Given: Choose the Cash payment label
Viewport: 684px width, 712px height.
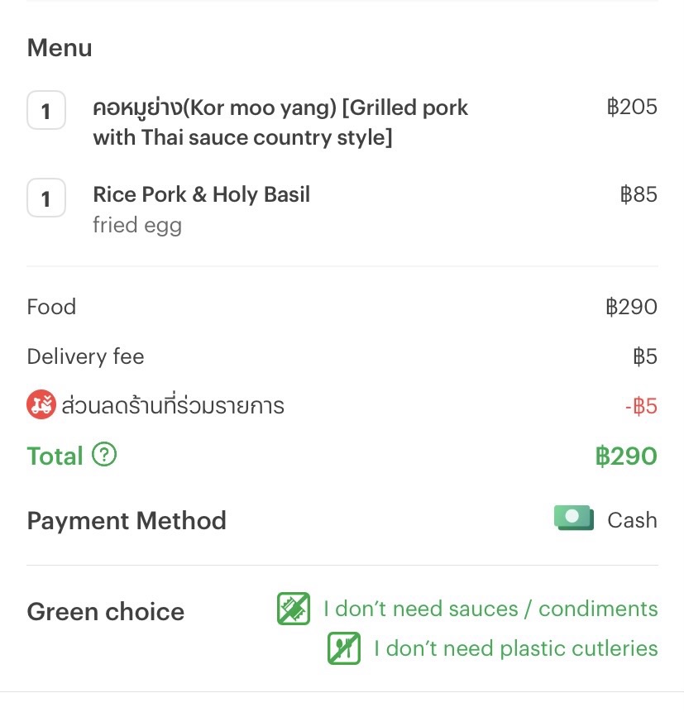Looking at the screenshot, I should tap(632, 520).
